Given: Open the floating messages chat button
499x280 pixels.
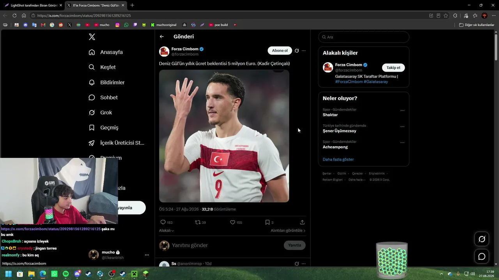Looking at the screenshot, I should coord(482,257).
